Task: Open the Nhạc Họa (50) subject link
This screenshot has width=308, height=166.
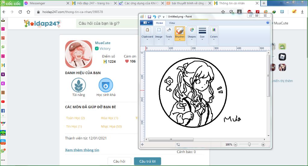Action: point(111,126)
